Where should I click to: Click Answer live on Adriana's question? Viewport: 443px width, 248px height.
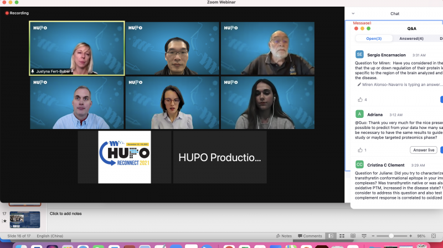click(x=424, y=150)
